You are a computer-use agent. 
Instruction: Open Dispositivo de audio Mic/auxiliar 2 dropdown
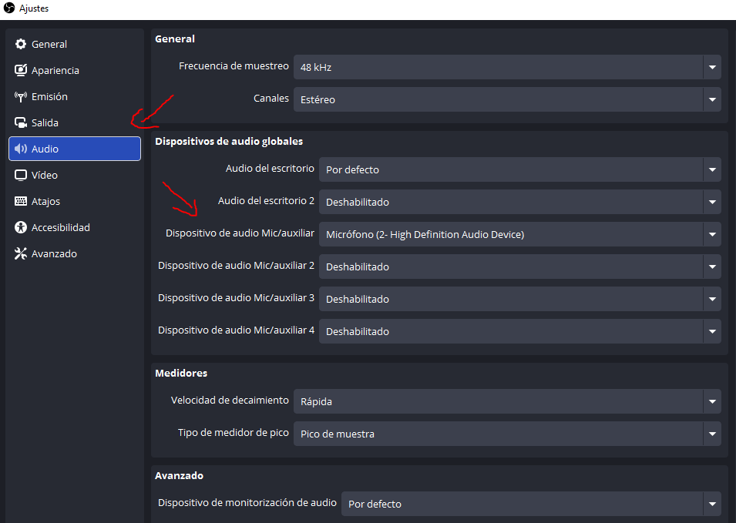click(x=520, y=267)
